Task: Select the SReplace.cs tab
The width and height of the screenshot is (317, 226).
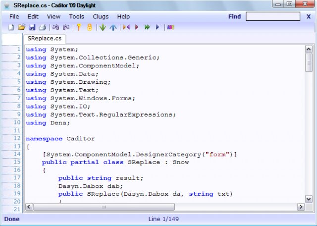Action: click(x=45, y=39)
